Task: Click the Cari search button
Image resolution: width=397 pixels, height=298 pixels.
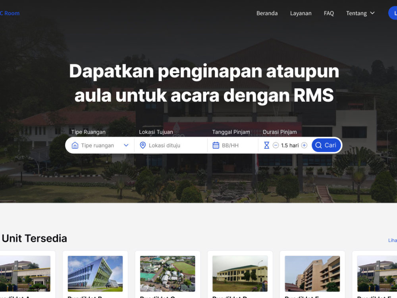Action: 326,145
